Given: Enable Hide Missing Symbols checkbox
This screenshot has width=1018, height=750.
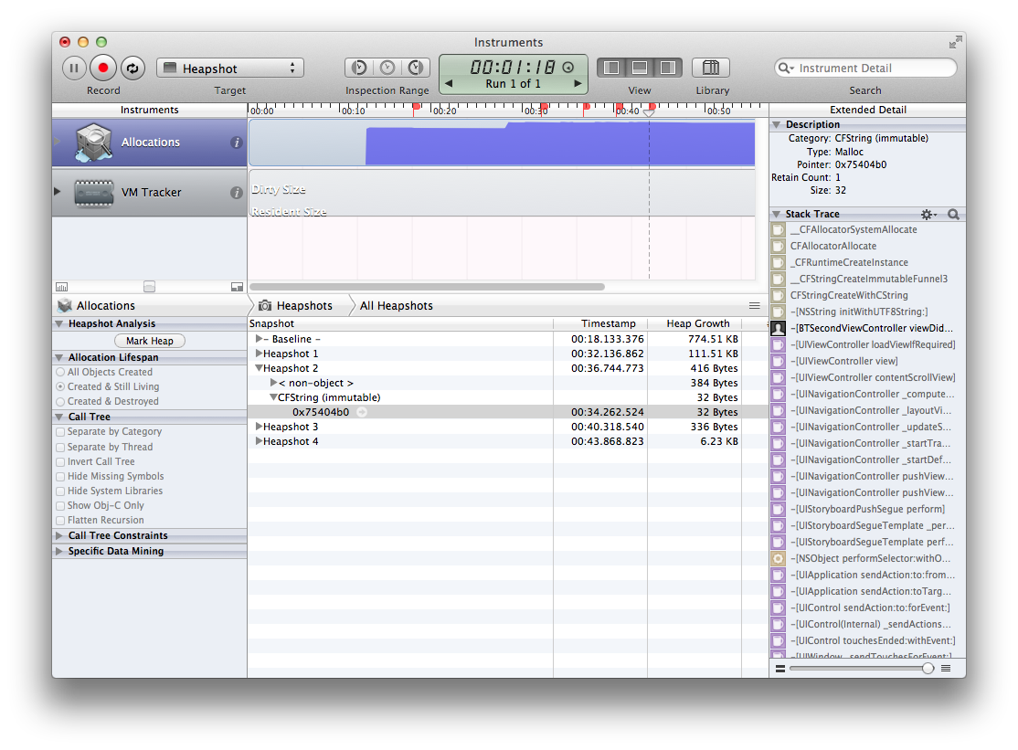Looking at the screenshot, I should tap(60, 476).
